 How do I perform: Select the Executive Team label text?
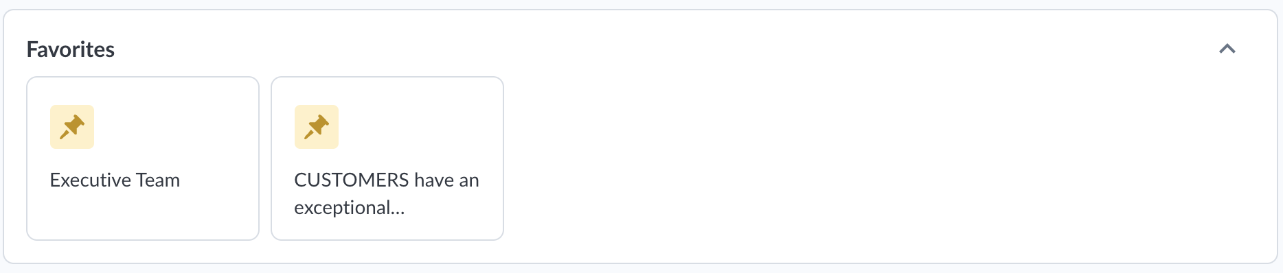tap(115, 180)
